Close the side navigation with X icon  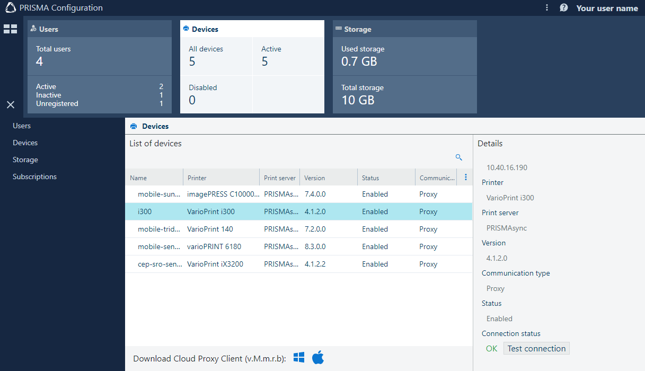pyautogui.click(x=11, y=105)
